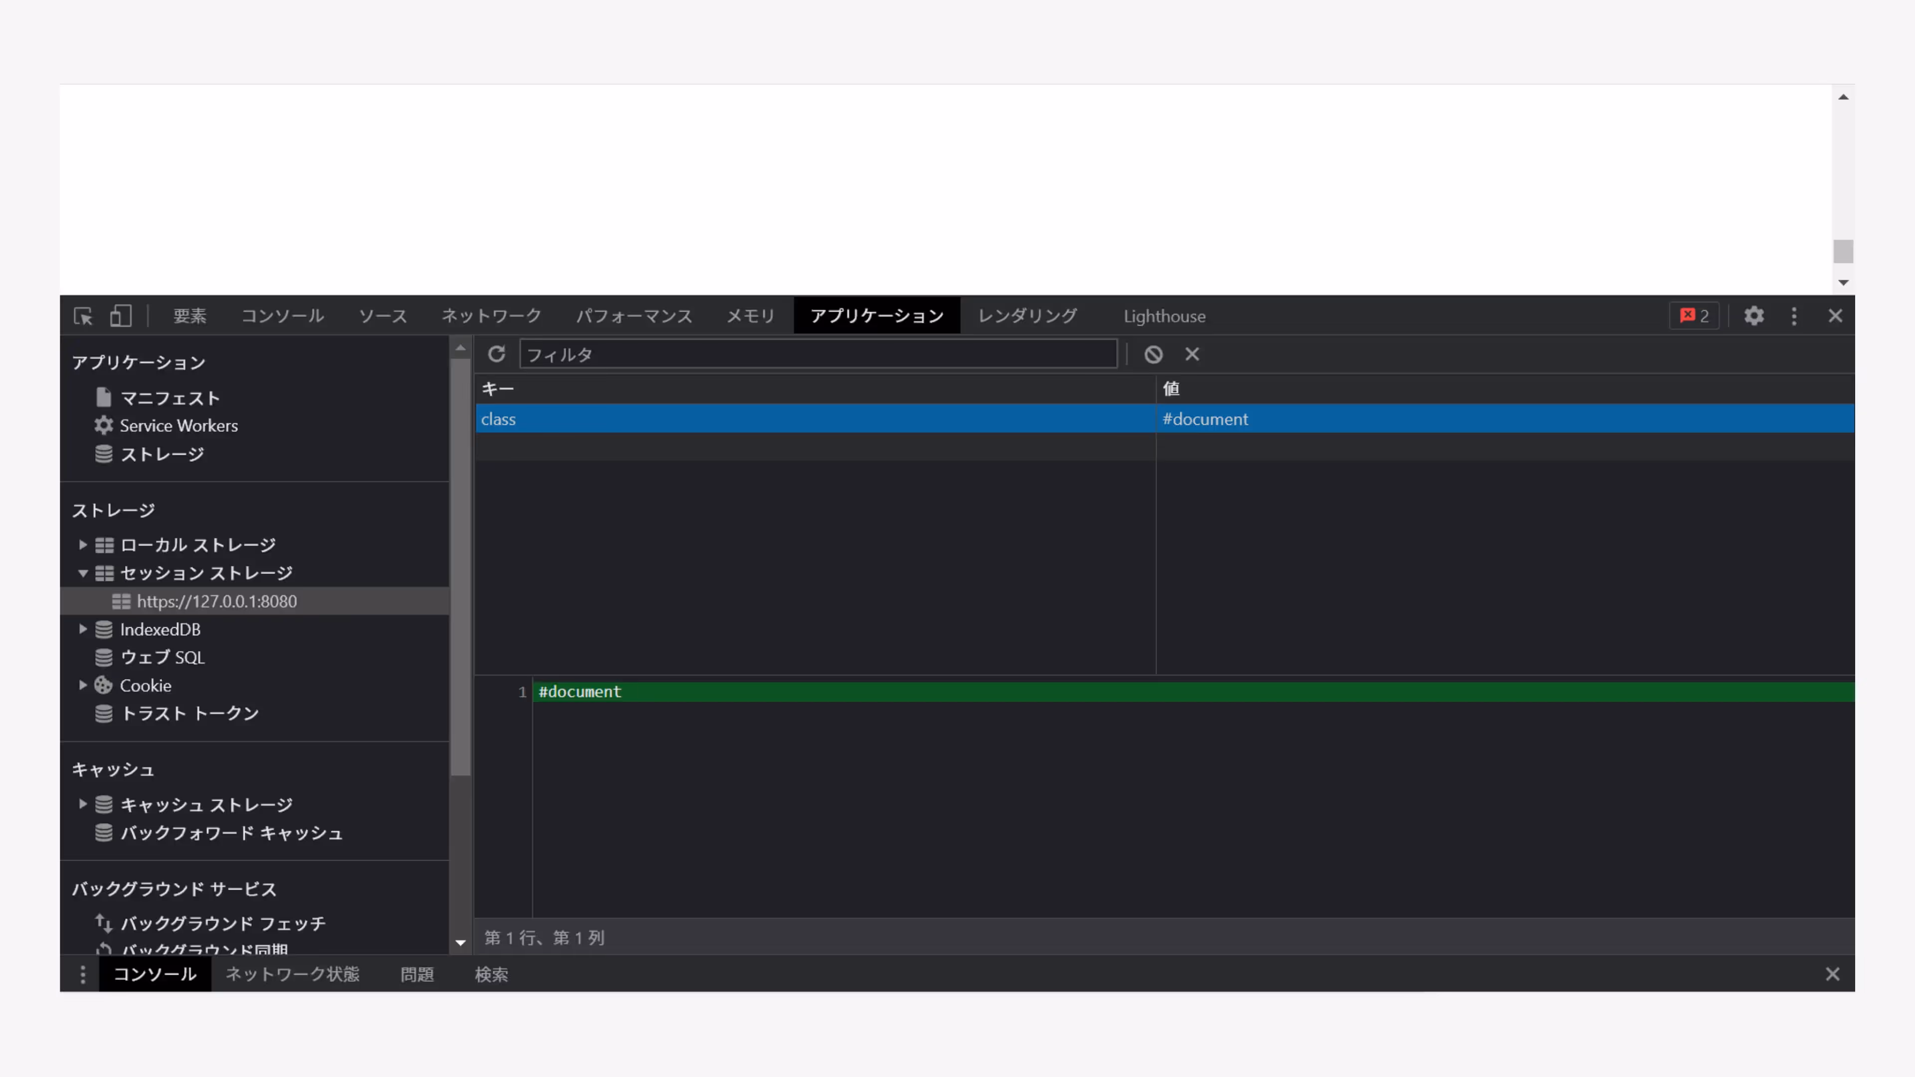Click the IndexedDB database icon
The width and height of the screenshot is (1915, 1077).
(x=103, y=630)
